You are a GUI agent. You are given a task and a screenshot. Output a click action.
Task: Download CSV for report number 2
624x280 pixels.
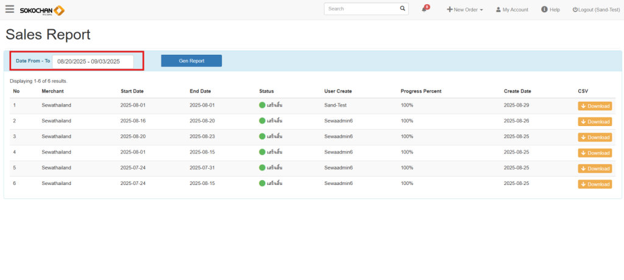(x=595, y=122)
